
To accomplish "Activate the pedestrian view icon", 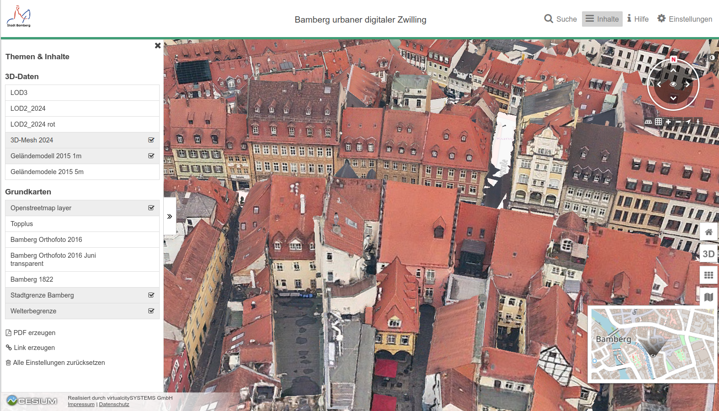I will pyautogui.click(x=698, y=122).
